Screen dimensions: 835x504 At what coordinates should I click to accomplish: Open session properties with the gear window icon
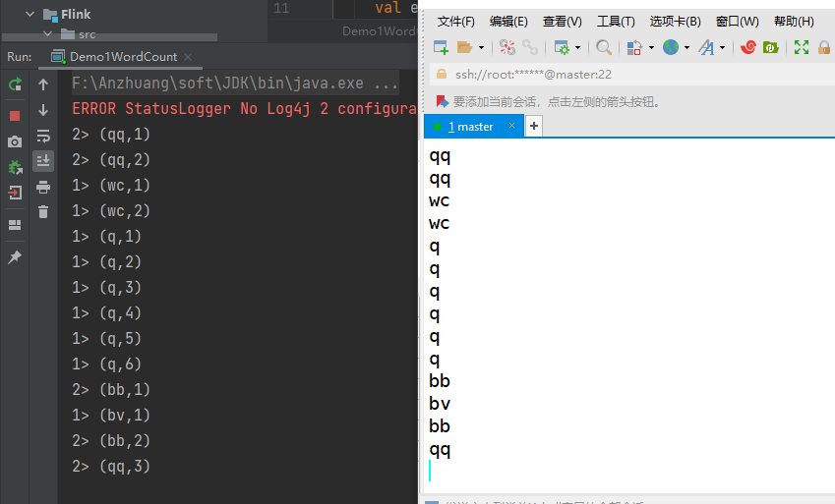(562, 47)
